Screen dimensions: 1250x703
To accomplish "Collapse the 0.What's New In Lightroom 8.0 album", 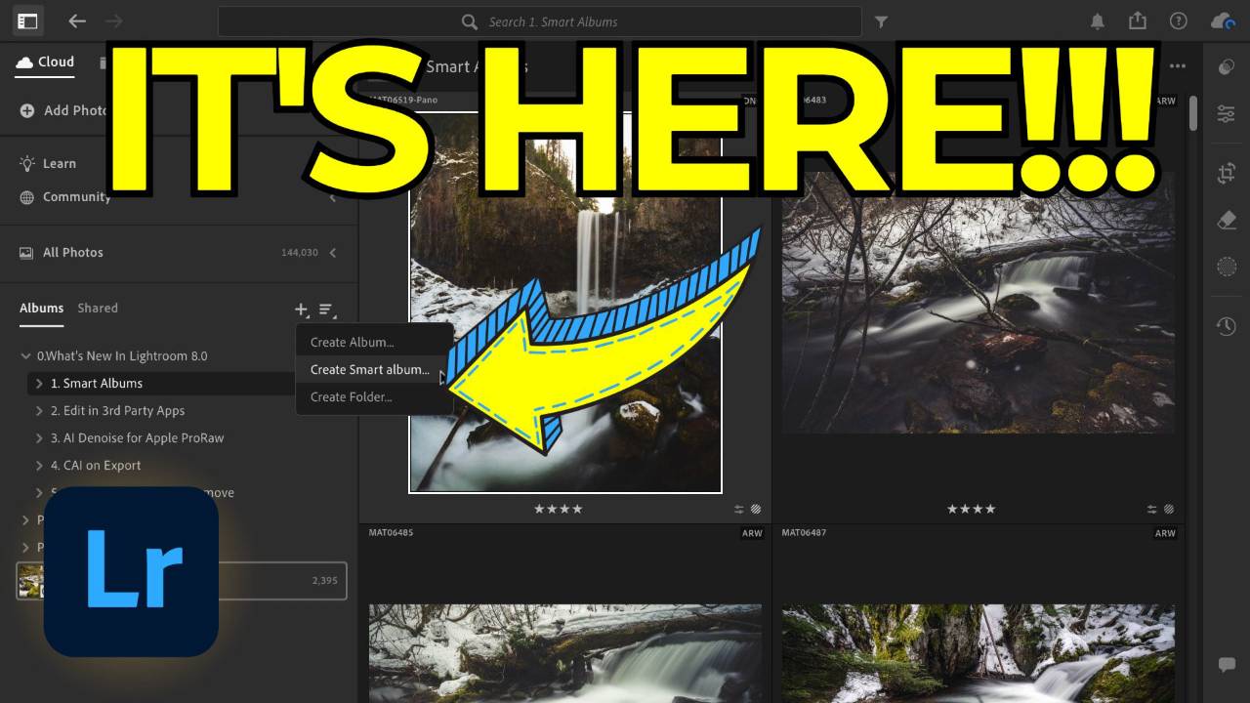I will pos(24,355).
